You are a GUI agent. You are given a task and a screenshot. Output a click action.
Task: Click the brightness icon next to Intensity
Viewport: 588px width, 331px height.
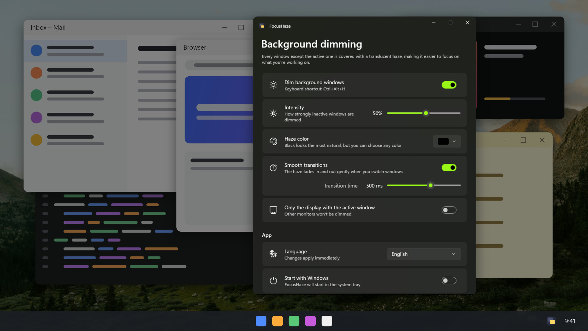pos(273,113)
